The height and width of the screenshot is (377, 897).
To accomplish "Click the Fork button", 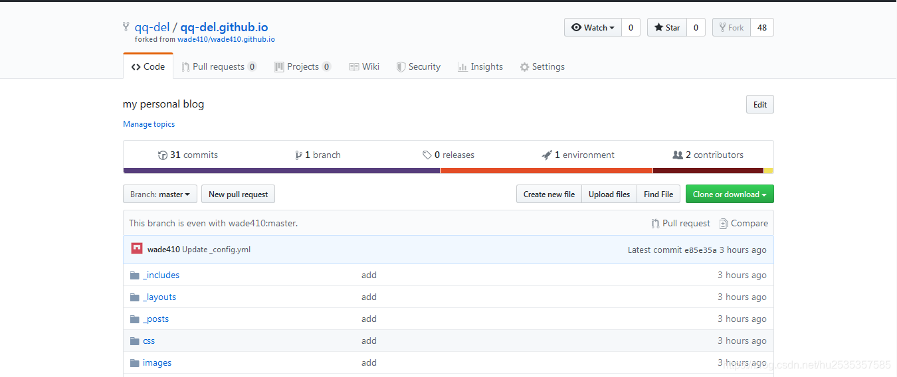I will tap(732, 27).
